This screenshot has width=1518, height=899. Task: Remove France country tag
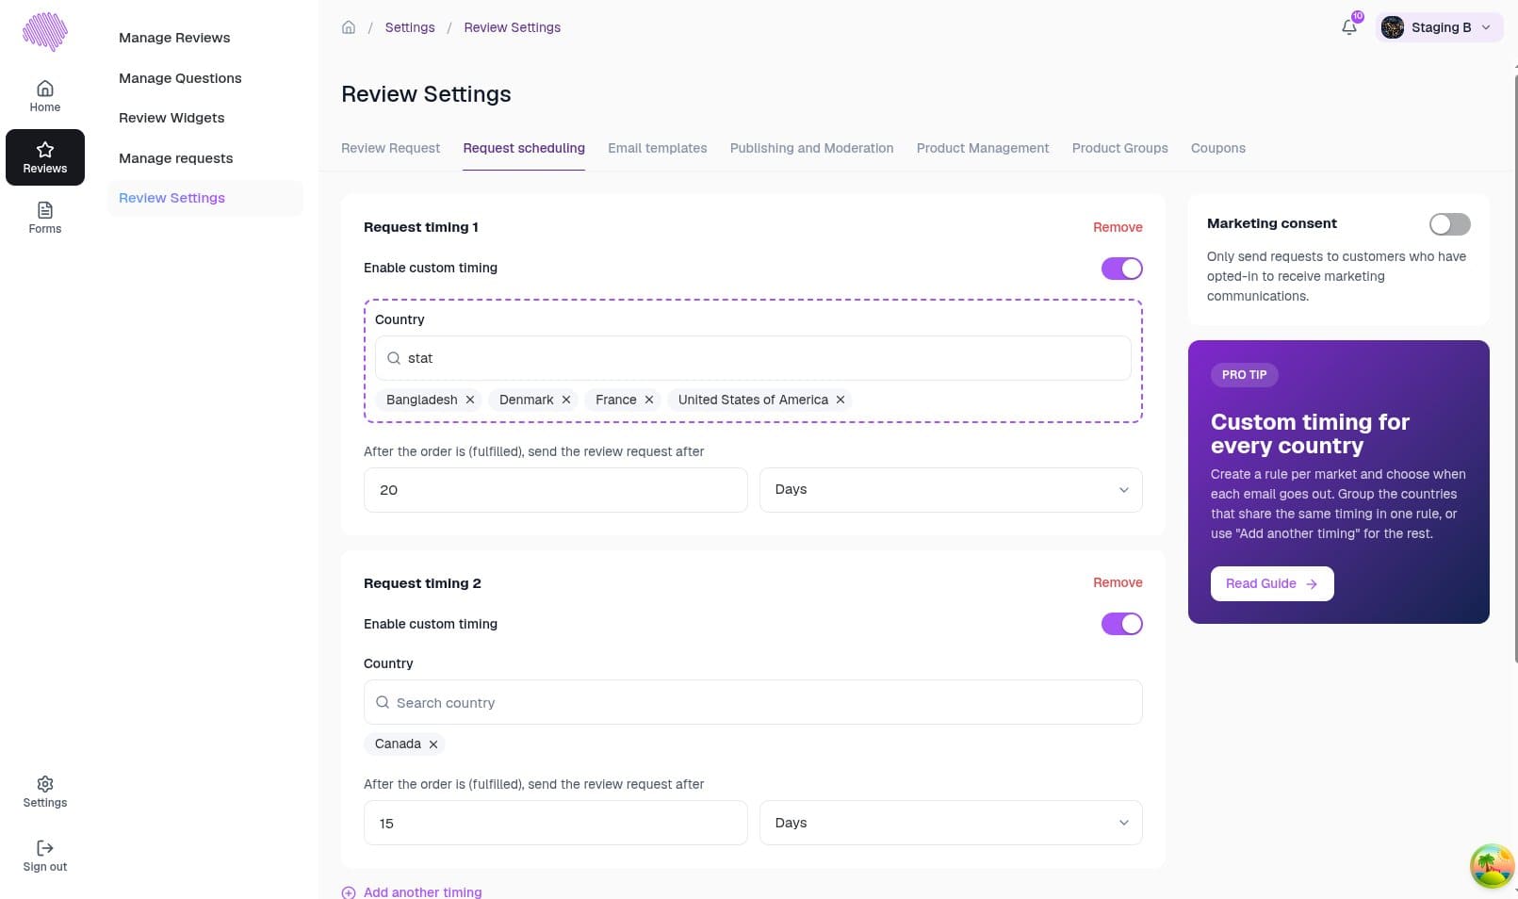click(x=649, y=400)
